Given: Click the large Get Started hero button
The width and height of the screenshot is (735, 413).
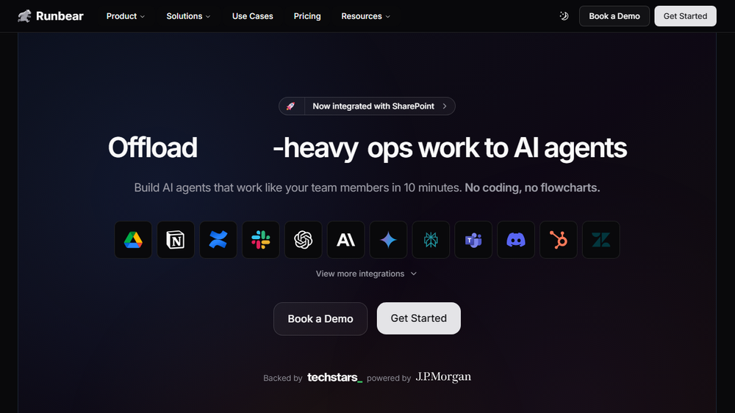Looking at the screenshot, I should coord(419,318).
